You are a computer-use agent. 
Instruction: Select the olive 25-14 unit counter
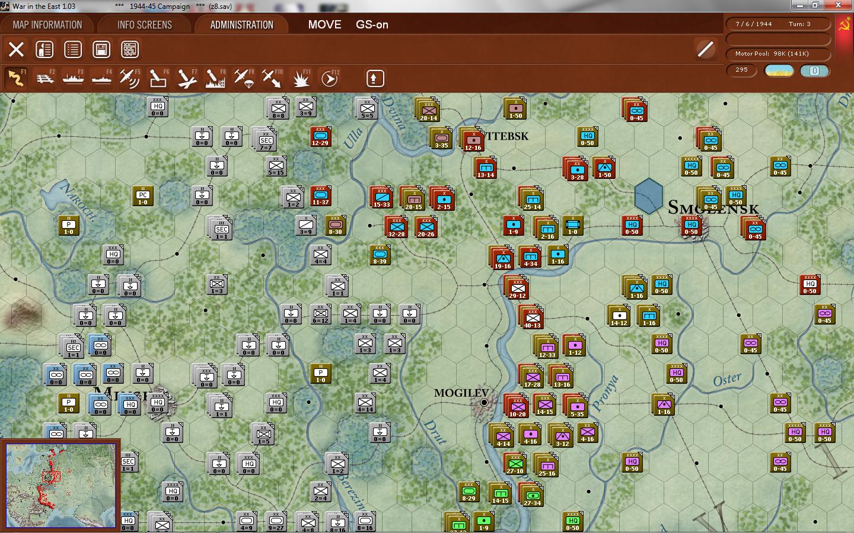tap(532, 200)
